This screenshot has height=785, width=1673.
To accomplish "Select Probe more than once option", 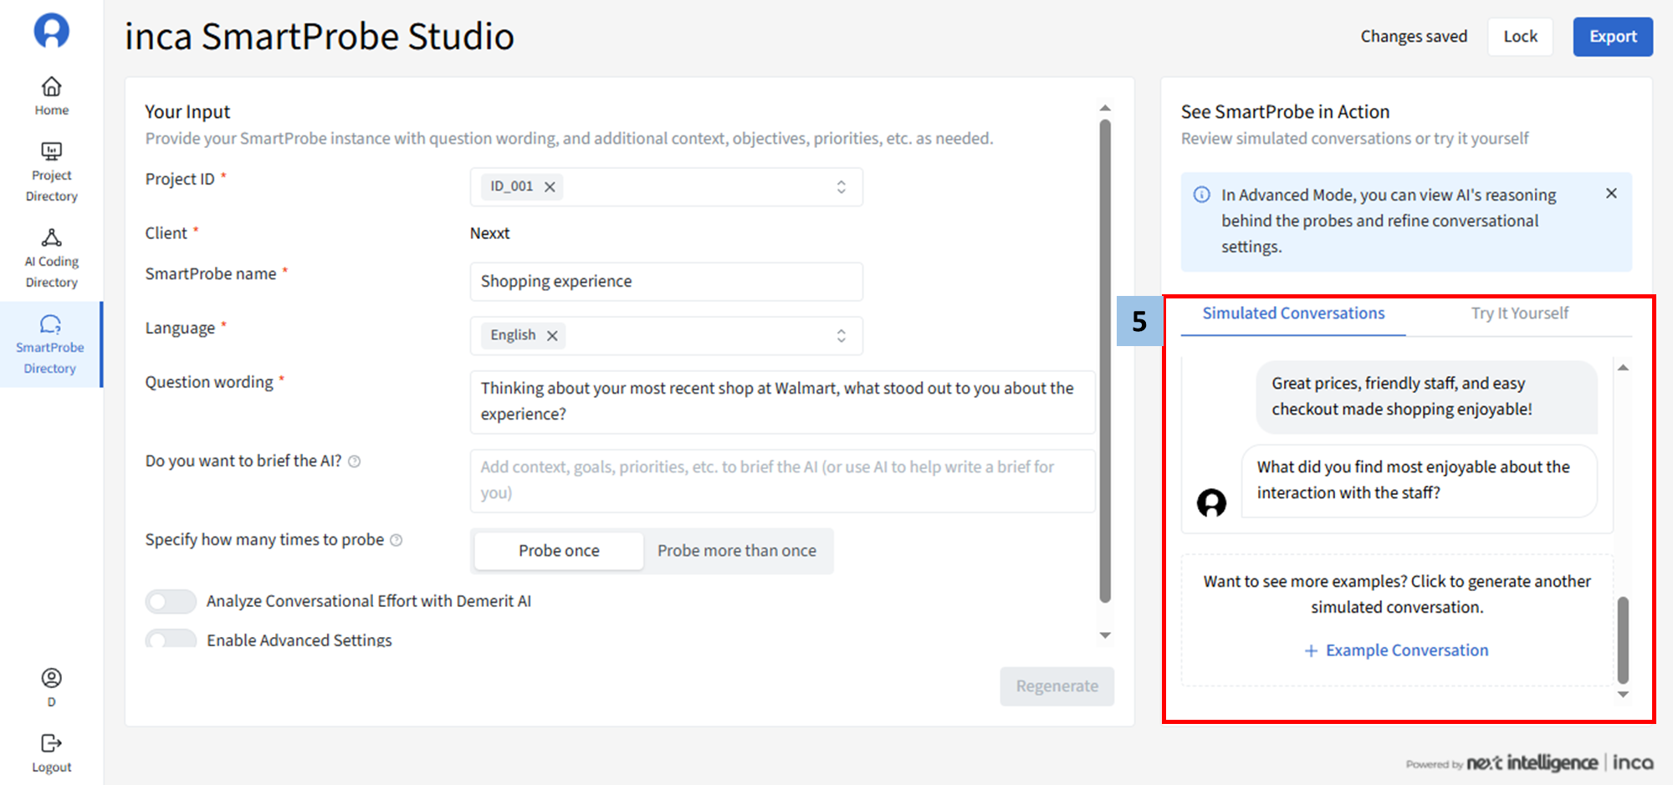I will (736, 551).
